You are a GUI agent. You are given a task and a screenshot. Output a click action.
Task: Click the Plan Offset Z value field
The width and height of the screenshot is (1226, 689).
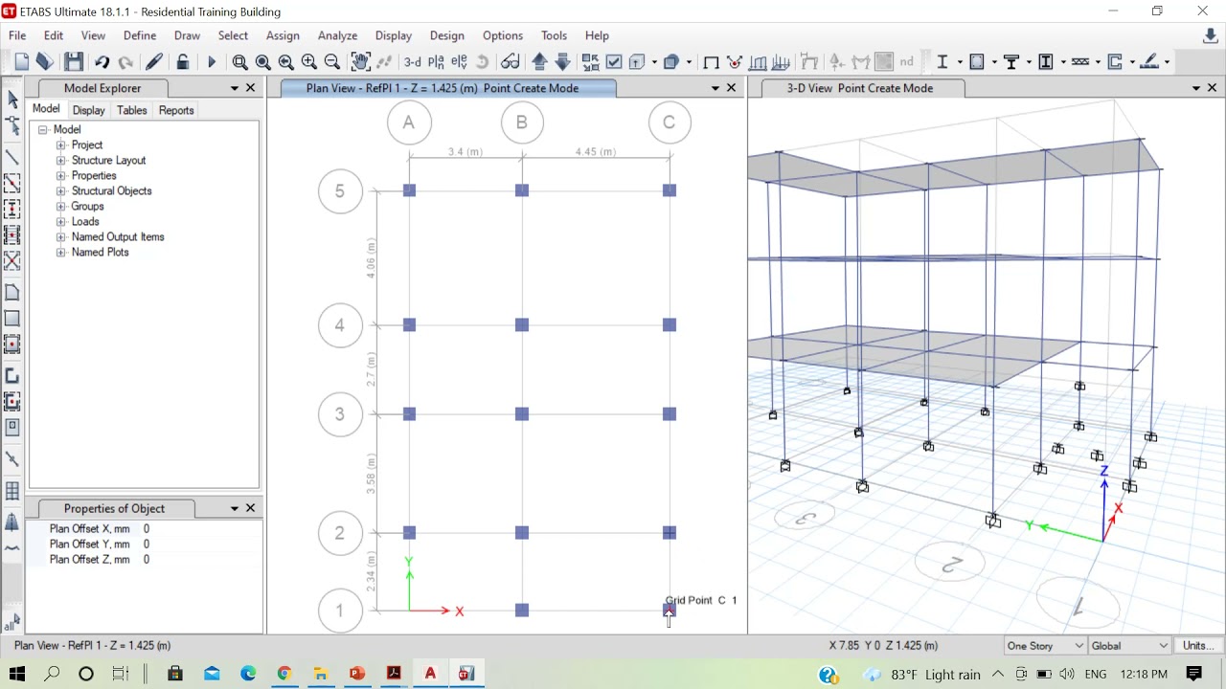pos(201,559)
